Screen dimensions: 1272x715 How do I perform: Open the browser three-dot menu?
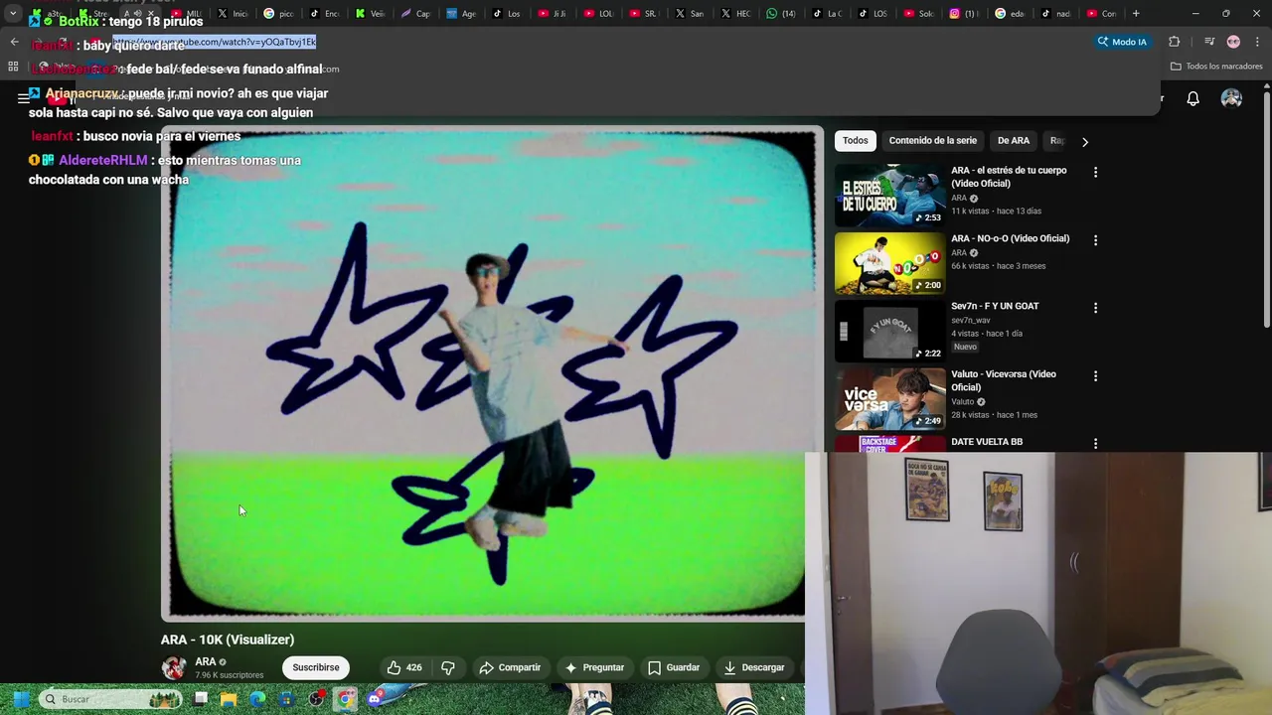(1258, 42)
